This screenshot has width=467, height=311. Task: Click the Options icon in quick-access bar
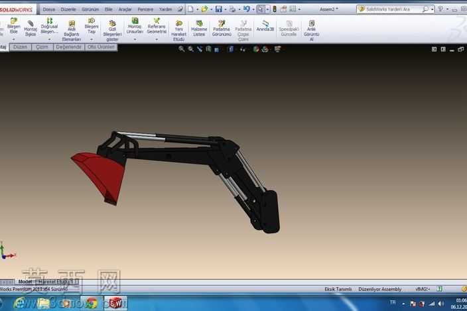click(293, 9)
